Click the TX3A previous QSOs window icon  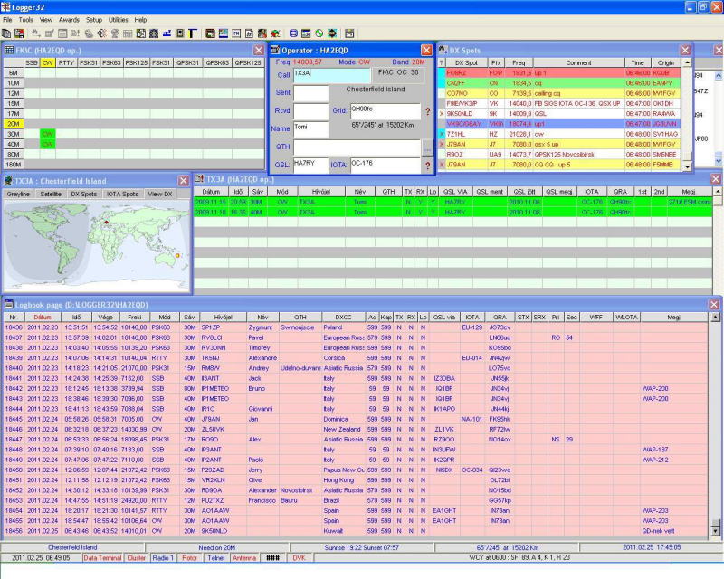pos(199,179)
